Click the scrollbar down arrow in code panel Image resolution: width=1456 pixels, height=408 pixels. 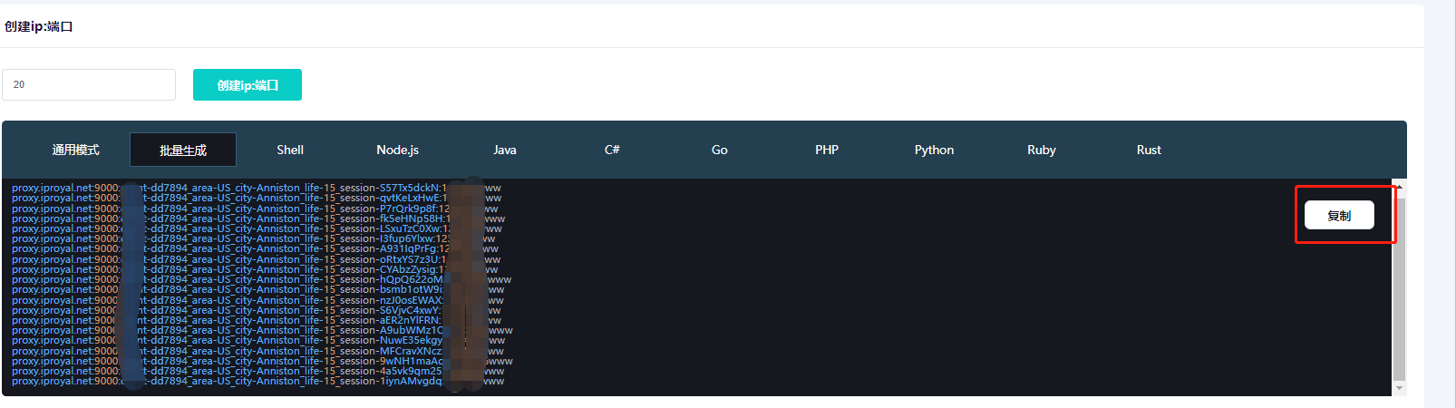1399,388
